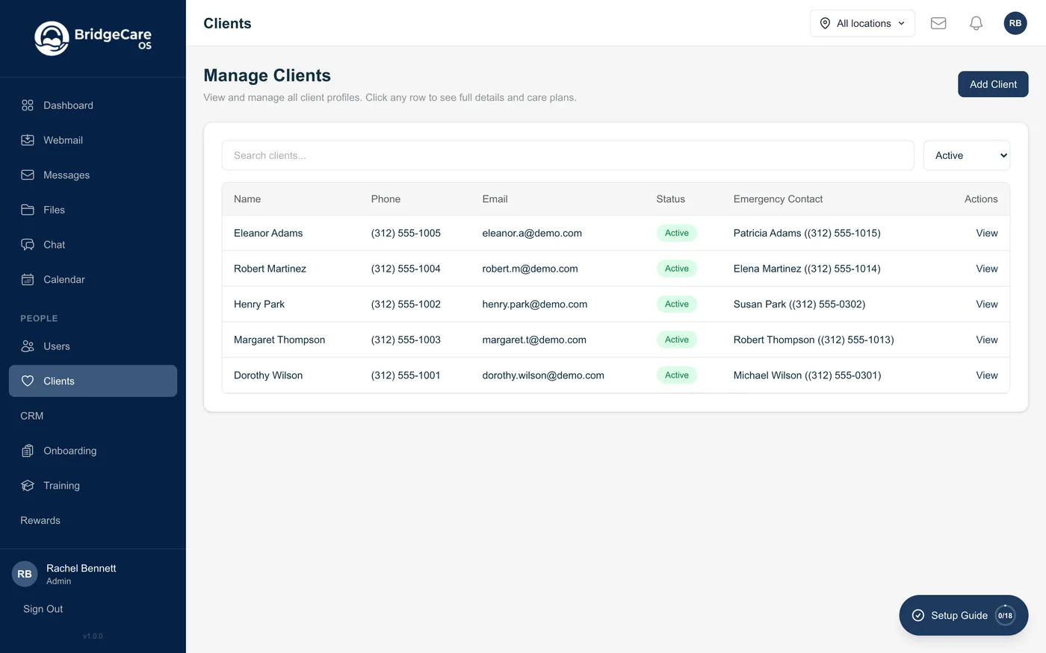Viewport: 1046px width, 653px height.
Task: Open the Calendar page
Action: 93,279
